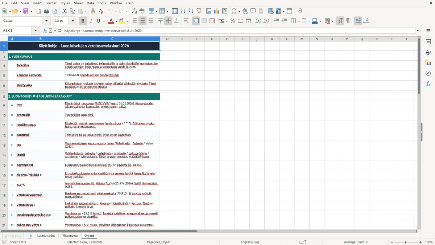Image resolution: width=435 pixels, height=245 pixels.
Task: Click English (USA) language in status bar
Action: coord(250,242)
